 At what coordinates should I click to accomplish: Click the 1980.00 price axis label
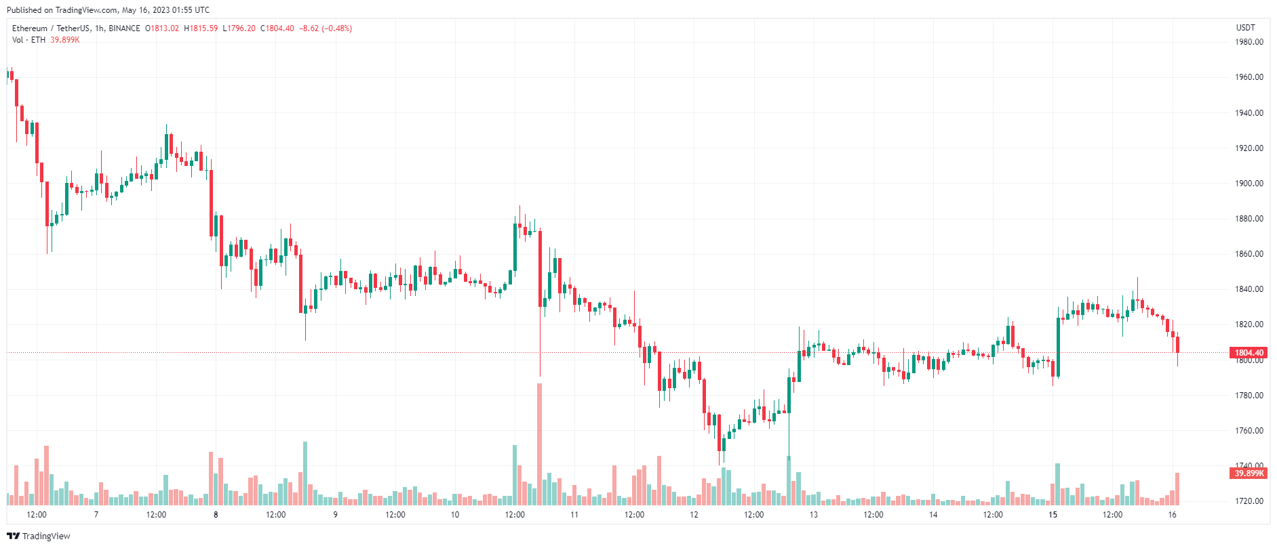click(x=1249, y=42)
